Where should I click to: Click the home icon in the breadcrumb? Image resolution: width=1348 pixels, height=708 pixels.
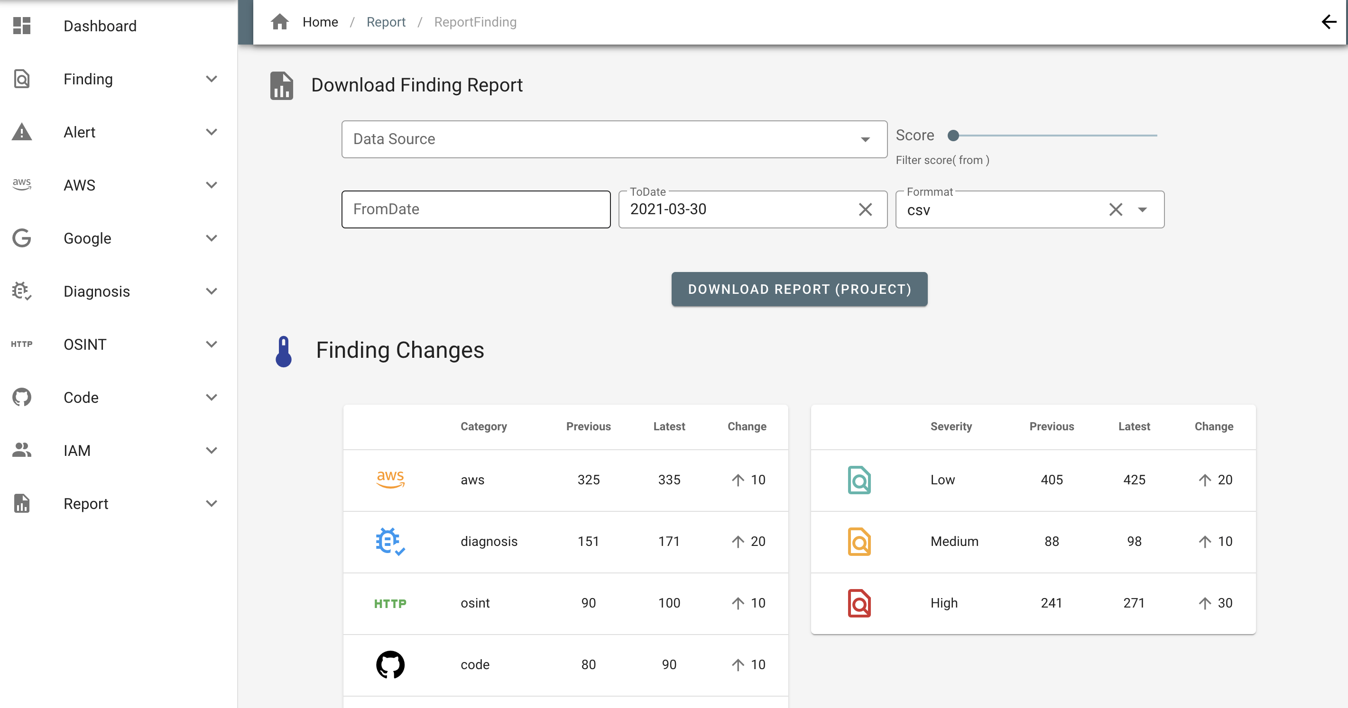279,22
